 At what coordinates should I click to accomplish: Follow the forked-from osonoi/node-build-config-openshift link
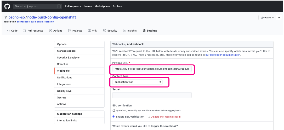point(36,22)
